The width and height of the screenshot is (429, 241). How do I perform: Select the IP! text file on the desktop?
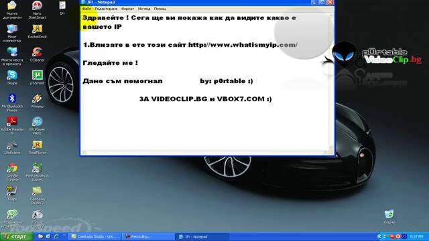coord(62,7)
